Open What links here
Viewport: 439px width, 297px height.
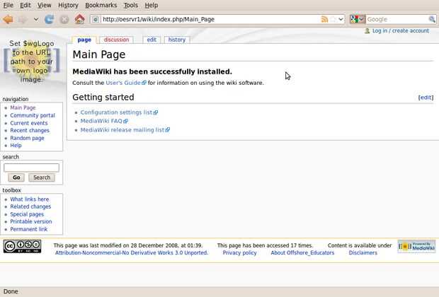(x=30, y=199)
